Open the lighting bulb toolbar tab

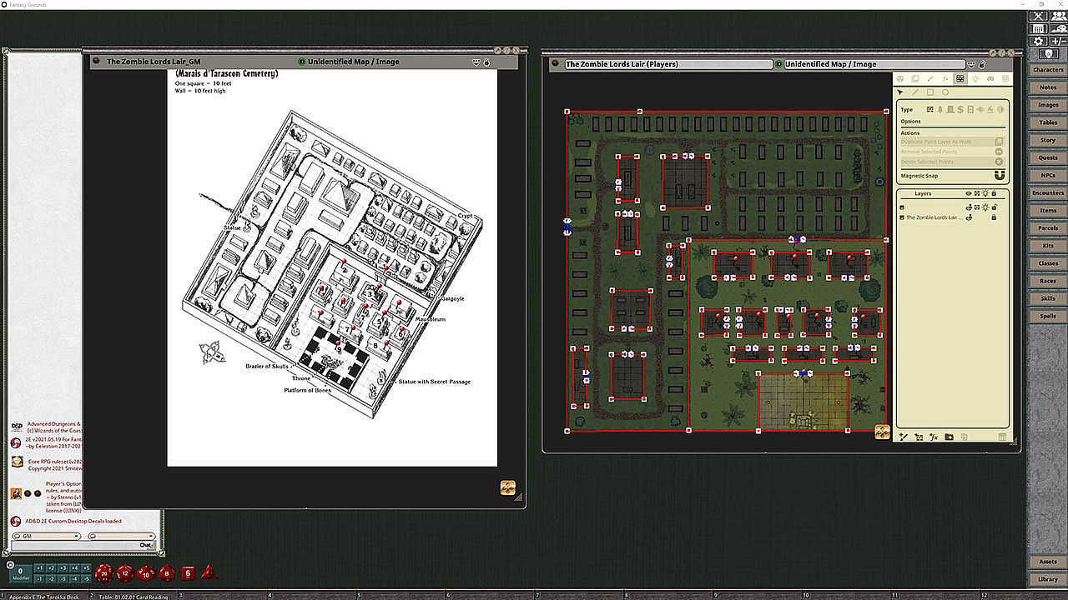click(x=975, y=79)
